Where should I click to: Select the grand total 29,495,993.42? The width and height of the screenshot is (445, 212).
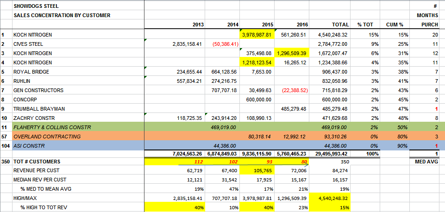click(x=330, y=154)
